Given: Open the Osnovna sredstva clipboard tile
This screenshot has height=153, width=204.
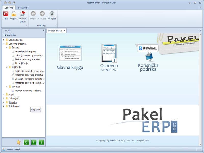Looking at the screenshot, I should [x=109, y=53].
